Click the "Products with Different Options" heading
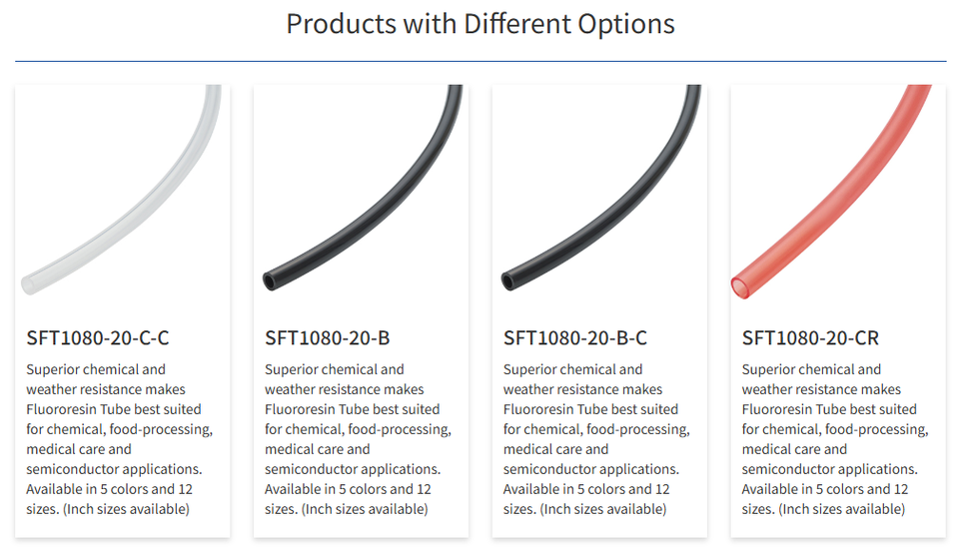 [479, 24]
